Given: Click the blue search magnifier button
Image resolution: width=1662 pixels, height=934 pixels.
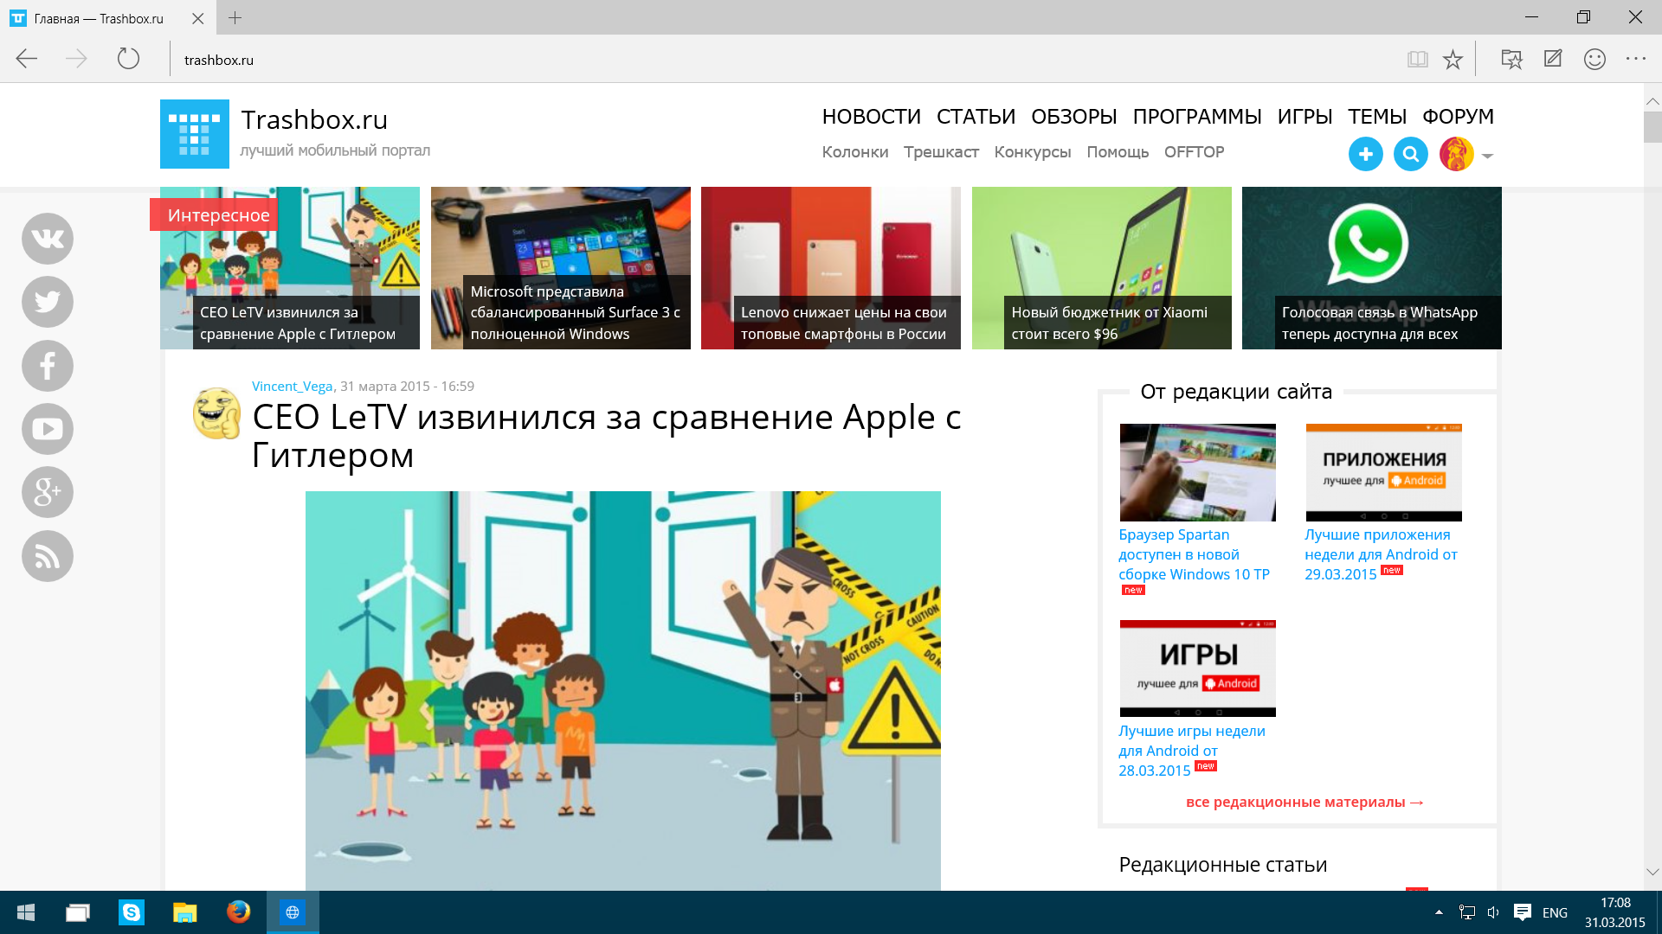Looking at the screenshot, I should coord(1411,154).
